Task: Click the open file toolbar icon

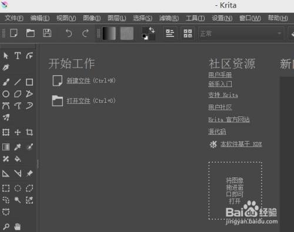Action: (31, 33)
